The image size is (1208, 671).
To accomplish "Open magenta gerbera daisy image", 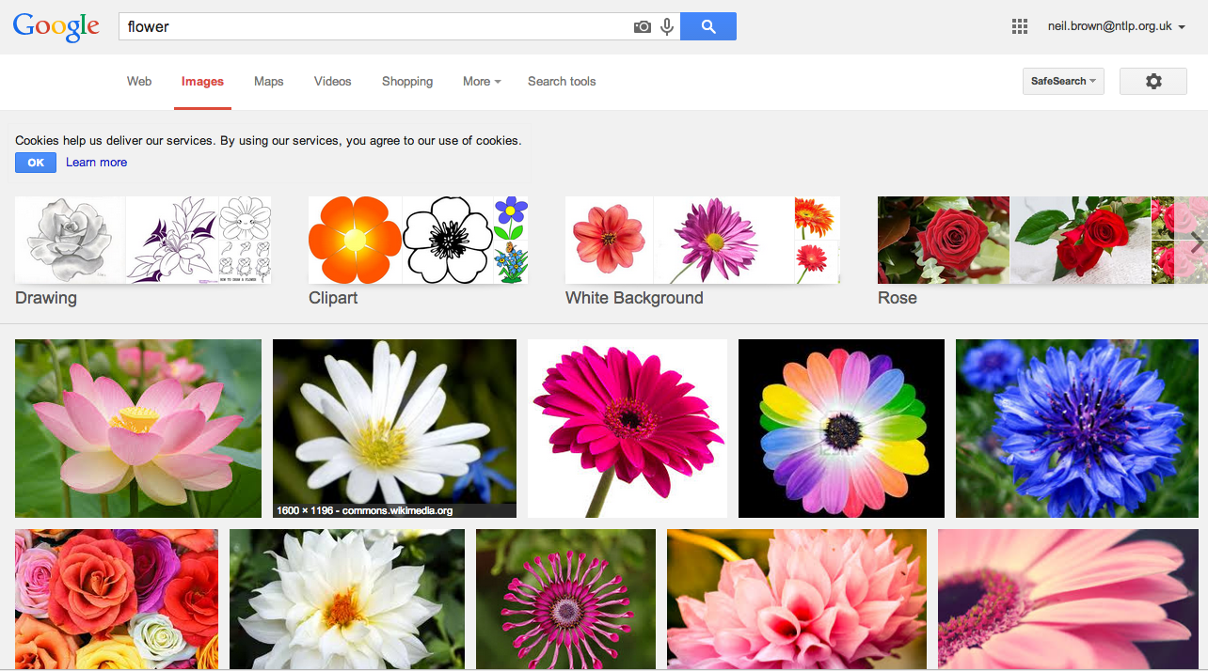I will point(628,429).
